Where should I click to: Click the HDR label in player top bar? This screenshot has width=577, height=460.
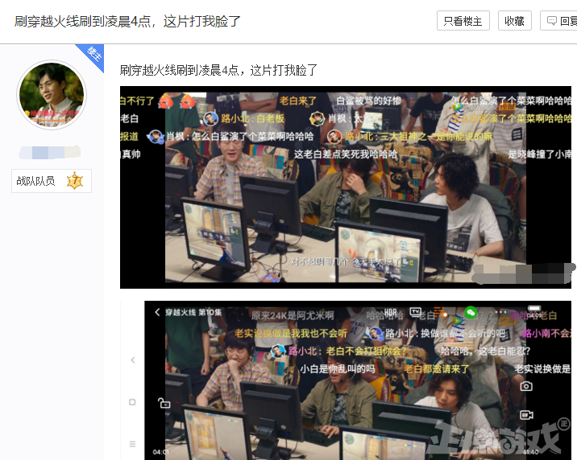390,312
